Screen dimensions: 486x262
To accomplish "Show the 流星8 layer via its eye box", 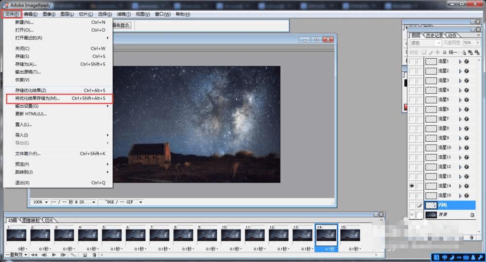I will (412, 129).
